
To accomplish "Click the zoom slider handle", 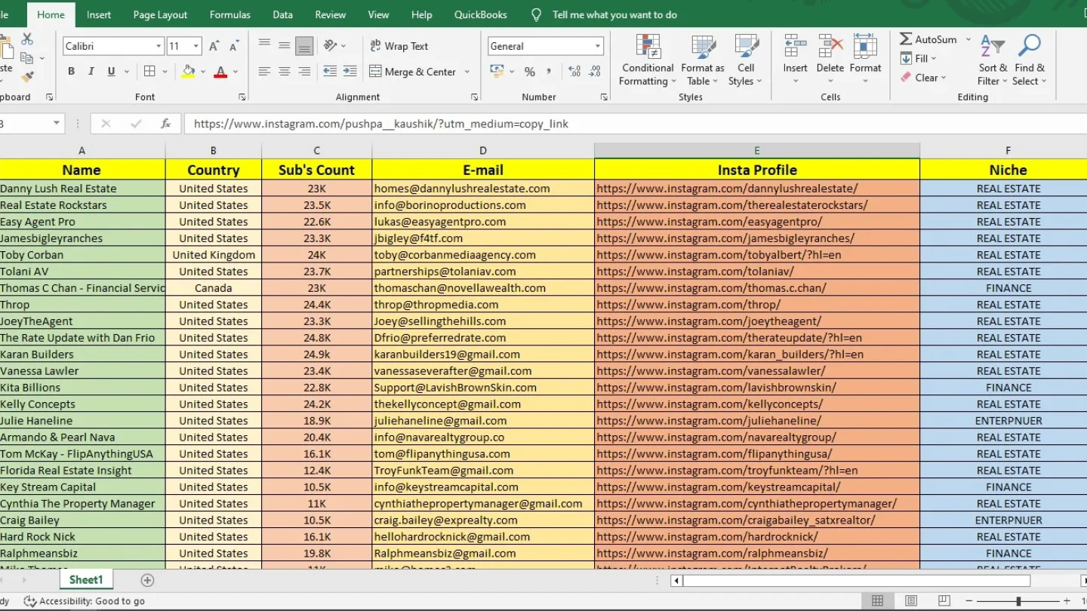I will click(x=1018, y=601).
